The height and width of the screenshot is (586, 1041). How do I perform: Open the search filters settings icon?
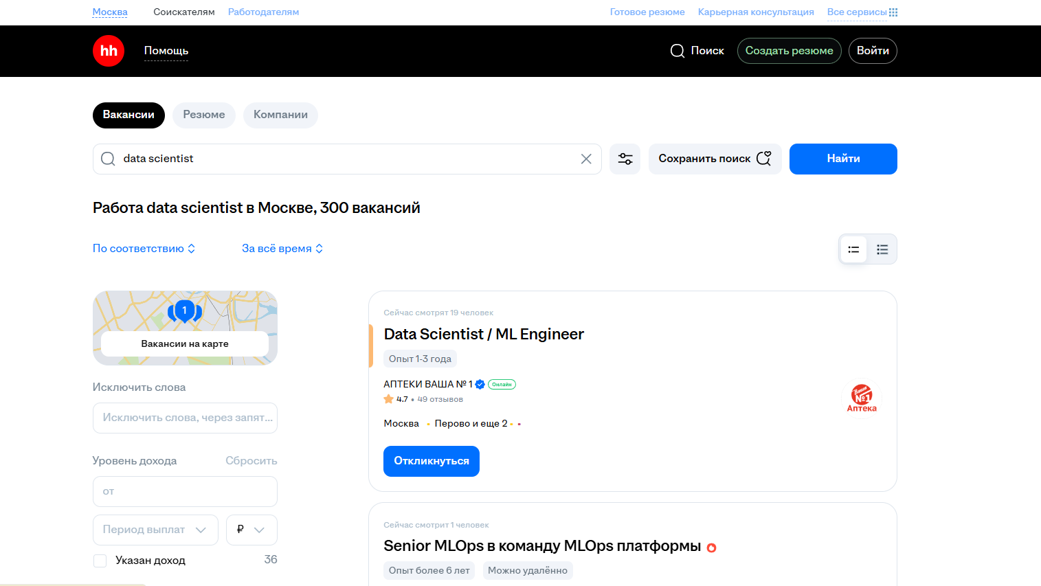coord(625,159)
